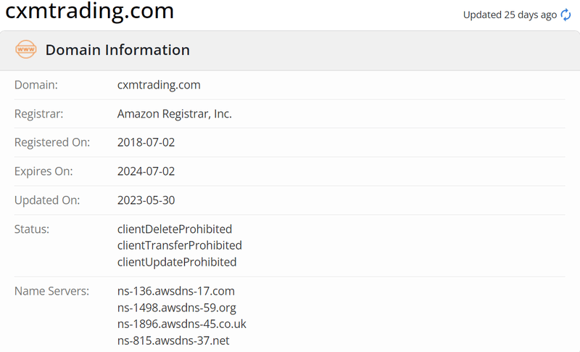Click name server ns-815.awsdns-37.net
Image resolution: width=580 pixels, height=352 pixels.
(x=173, y=340)
